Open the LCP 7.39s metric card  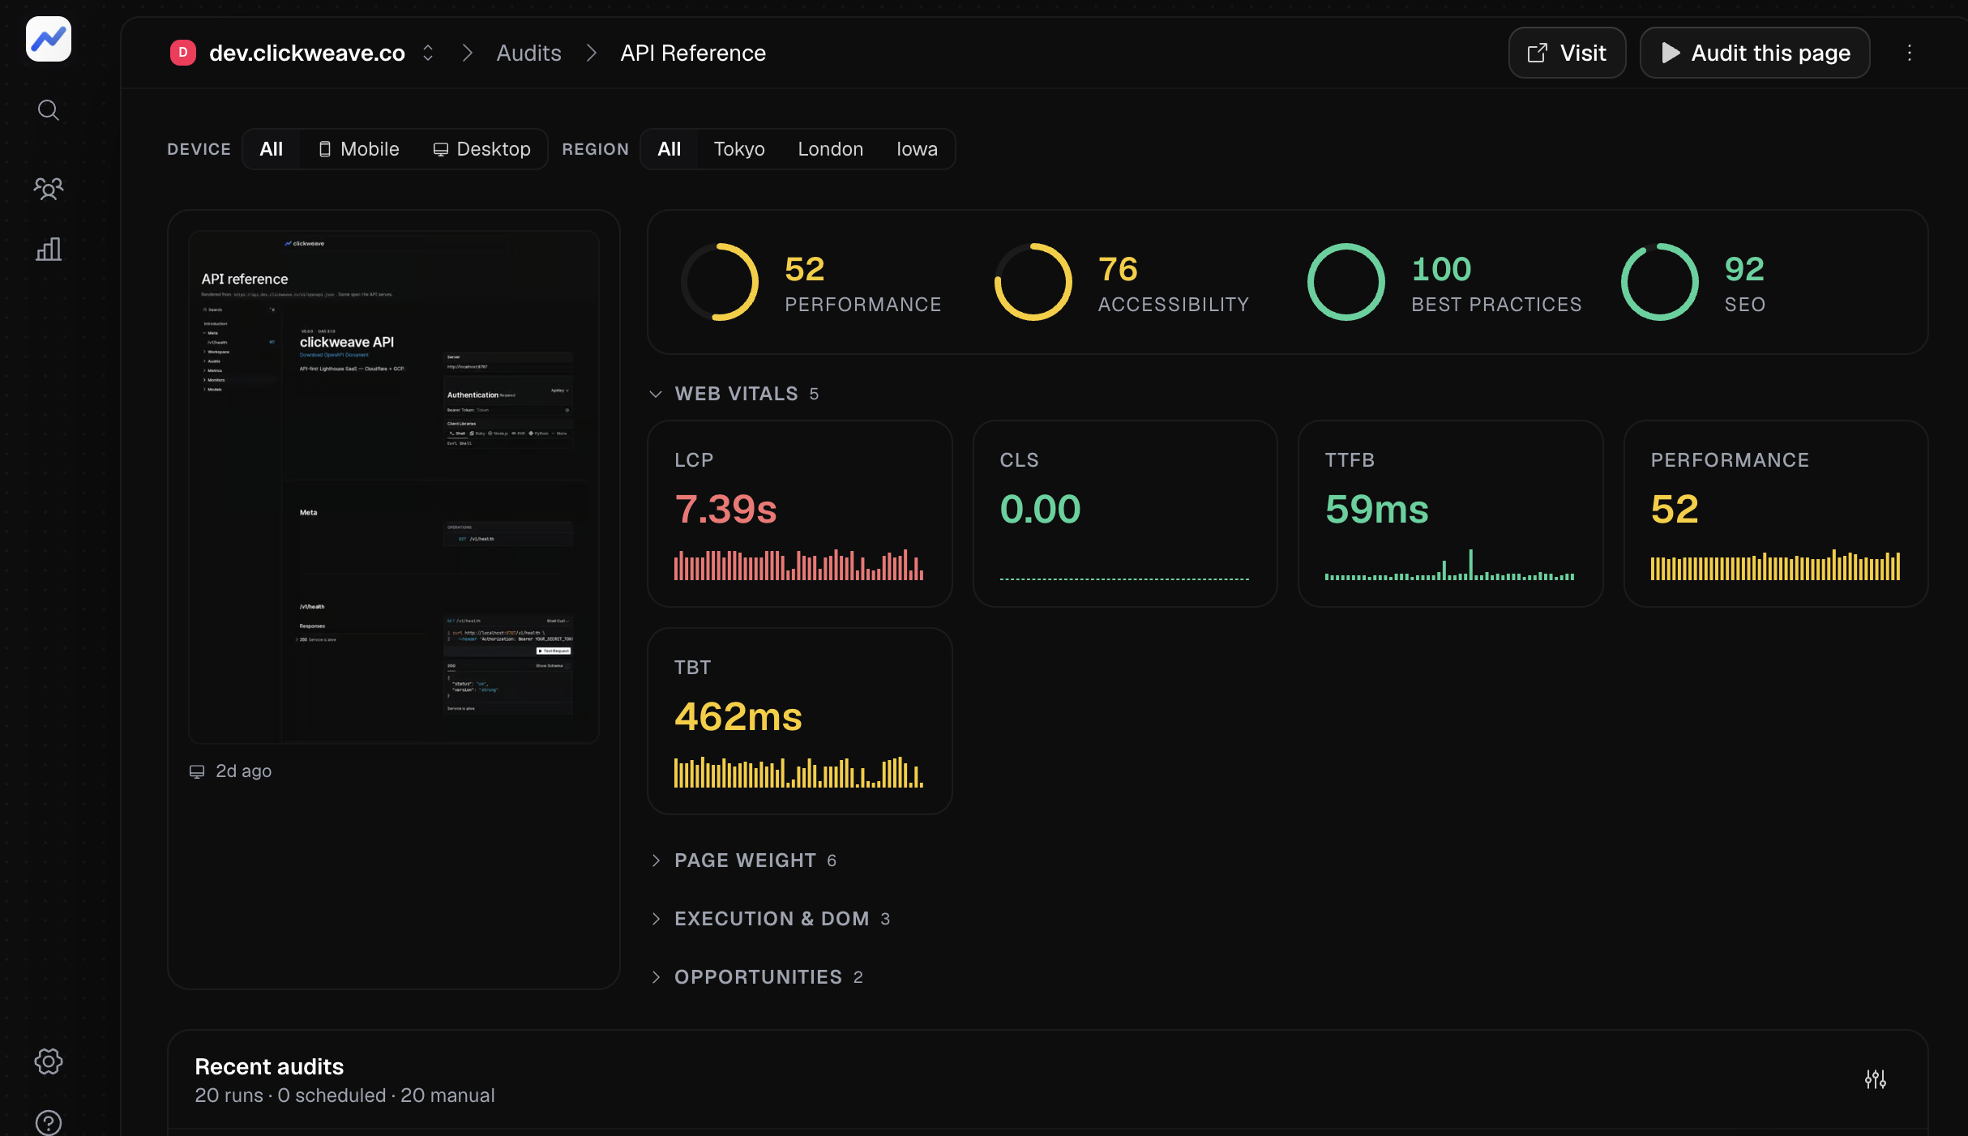(x=800, y=514)
